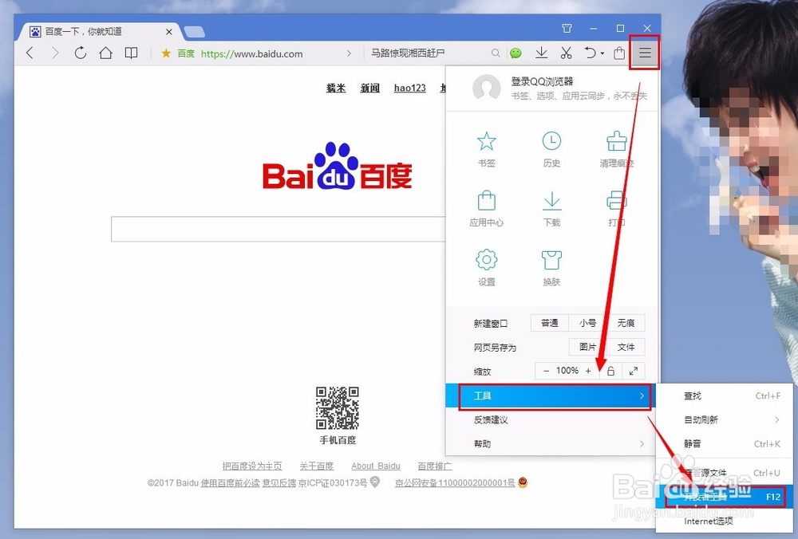
Task: Open the WeChat icon in toolbar
Action: coord(516,53)
